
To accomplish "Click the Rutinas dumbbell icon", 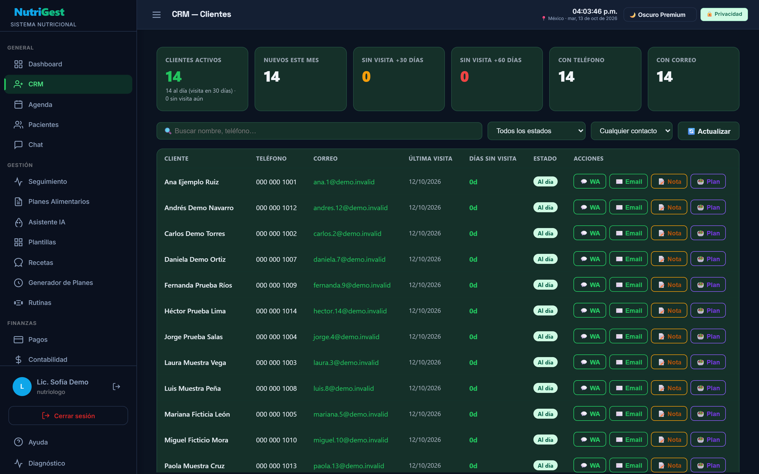I will [x=18, y=303].
